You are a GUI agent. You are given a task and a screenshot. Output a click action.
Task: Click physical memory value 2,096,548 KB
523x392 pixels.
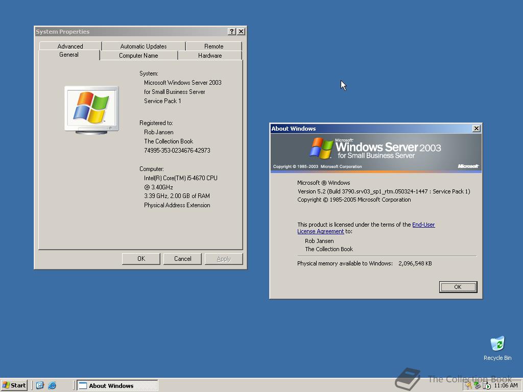(x=415, y=263)
